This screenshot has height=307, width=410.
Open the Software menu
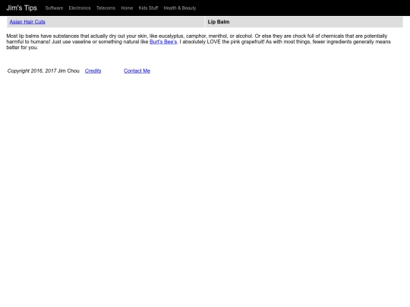coord(54,8)
